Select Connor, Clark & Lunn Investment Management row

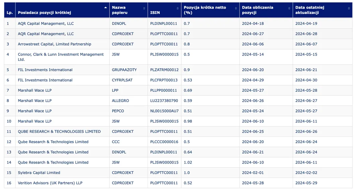178,57
